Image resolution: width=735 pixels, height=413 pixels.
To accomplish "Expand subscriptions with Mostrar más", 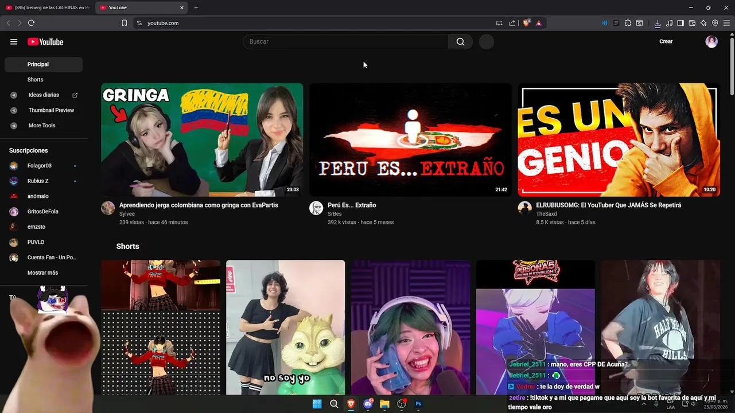I will tap(44, 273).
